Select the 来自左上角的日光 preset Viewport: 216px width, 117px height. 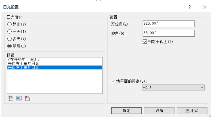[24, 68]
